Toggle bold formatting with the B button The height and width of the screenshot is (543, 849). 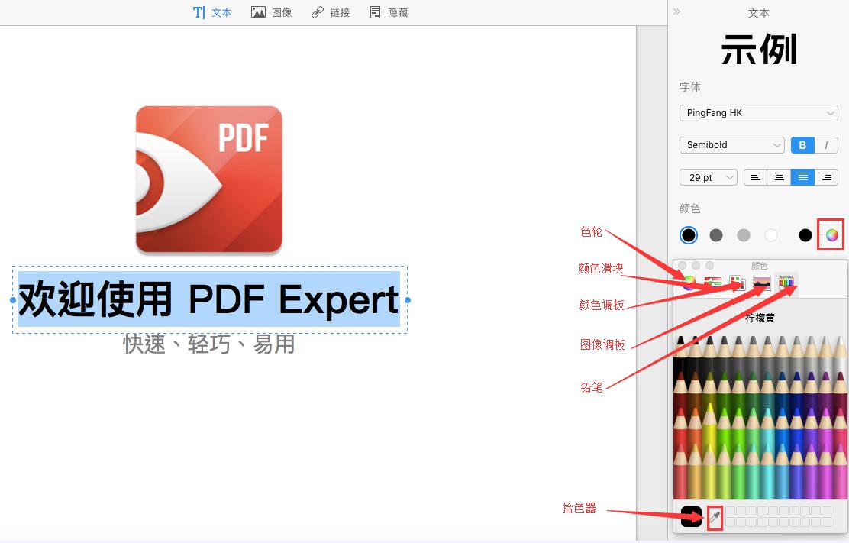pos(802,145)
